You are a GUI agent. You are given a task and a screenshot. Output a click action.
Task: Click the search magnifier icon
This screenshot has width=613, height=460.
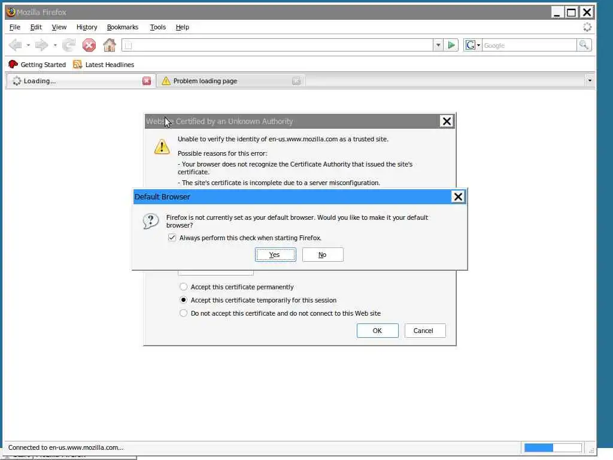(x=584, y=46)
